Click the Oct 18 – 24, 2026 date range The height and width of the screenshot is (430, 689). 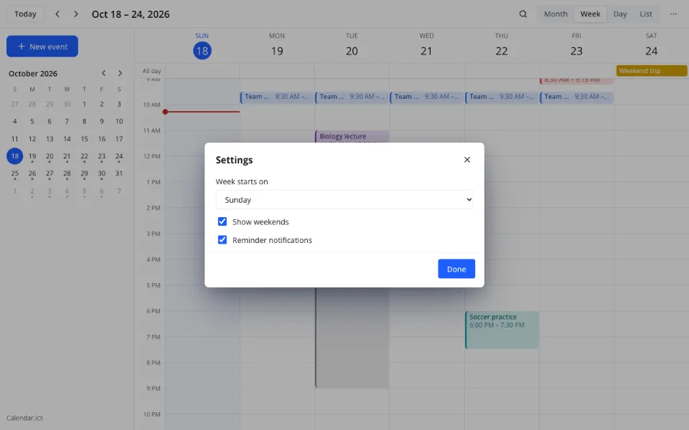click(x=131, y=14)
